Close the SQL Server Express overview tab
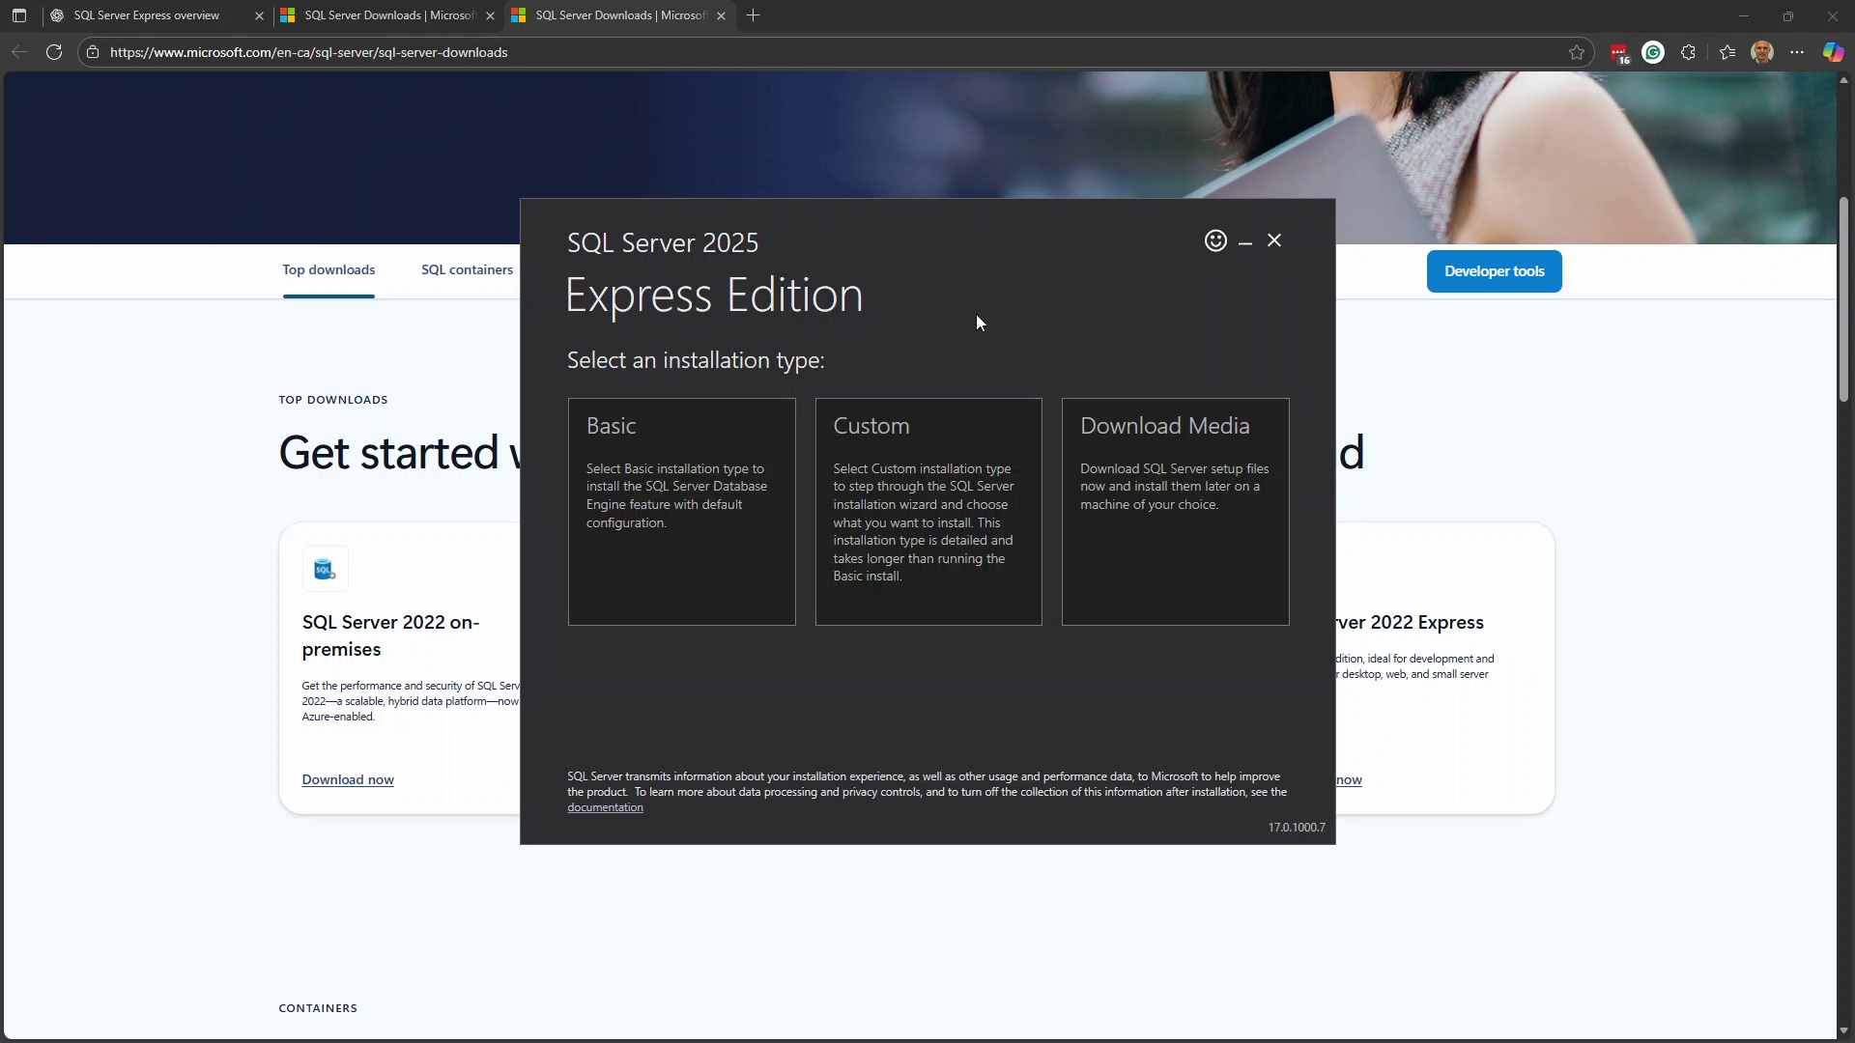Image resolution: width=1855 pixels, height=1043 pixels. pos(259,15)
